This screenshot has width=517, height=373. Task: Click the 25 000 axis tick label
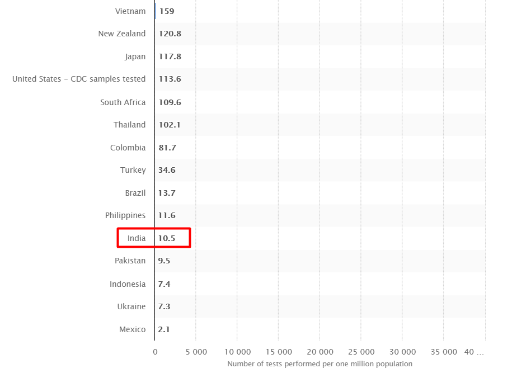361,352
